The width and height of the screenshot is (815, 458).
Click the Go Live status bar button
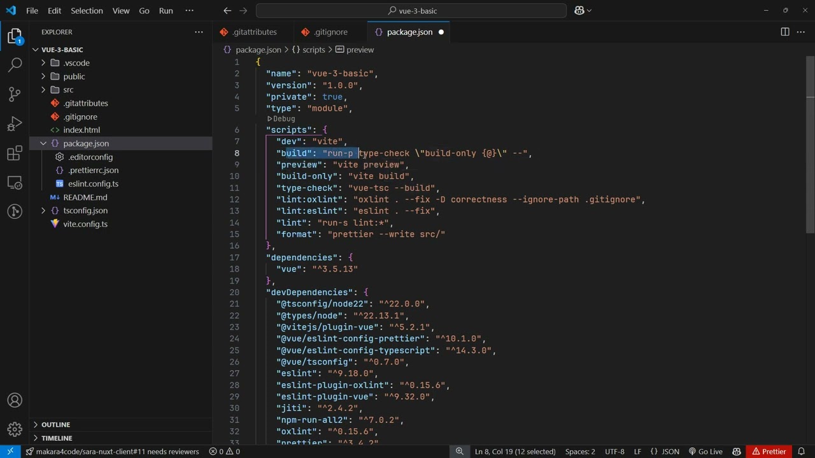point(705,452)
